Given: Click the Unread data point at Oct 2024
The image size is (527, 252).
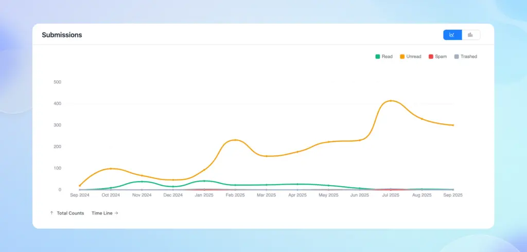Looking at the screenshot, I should pyautogui.click(x=111, y=169).
